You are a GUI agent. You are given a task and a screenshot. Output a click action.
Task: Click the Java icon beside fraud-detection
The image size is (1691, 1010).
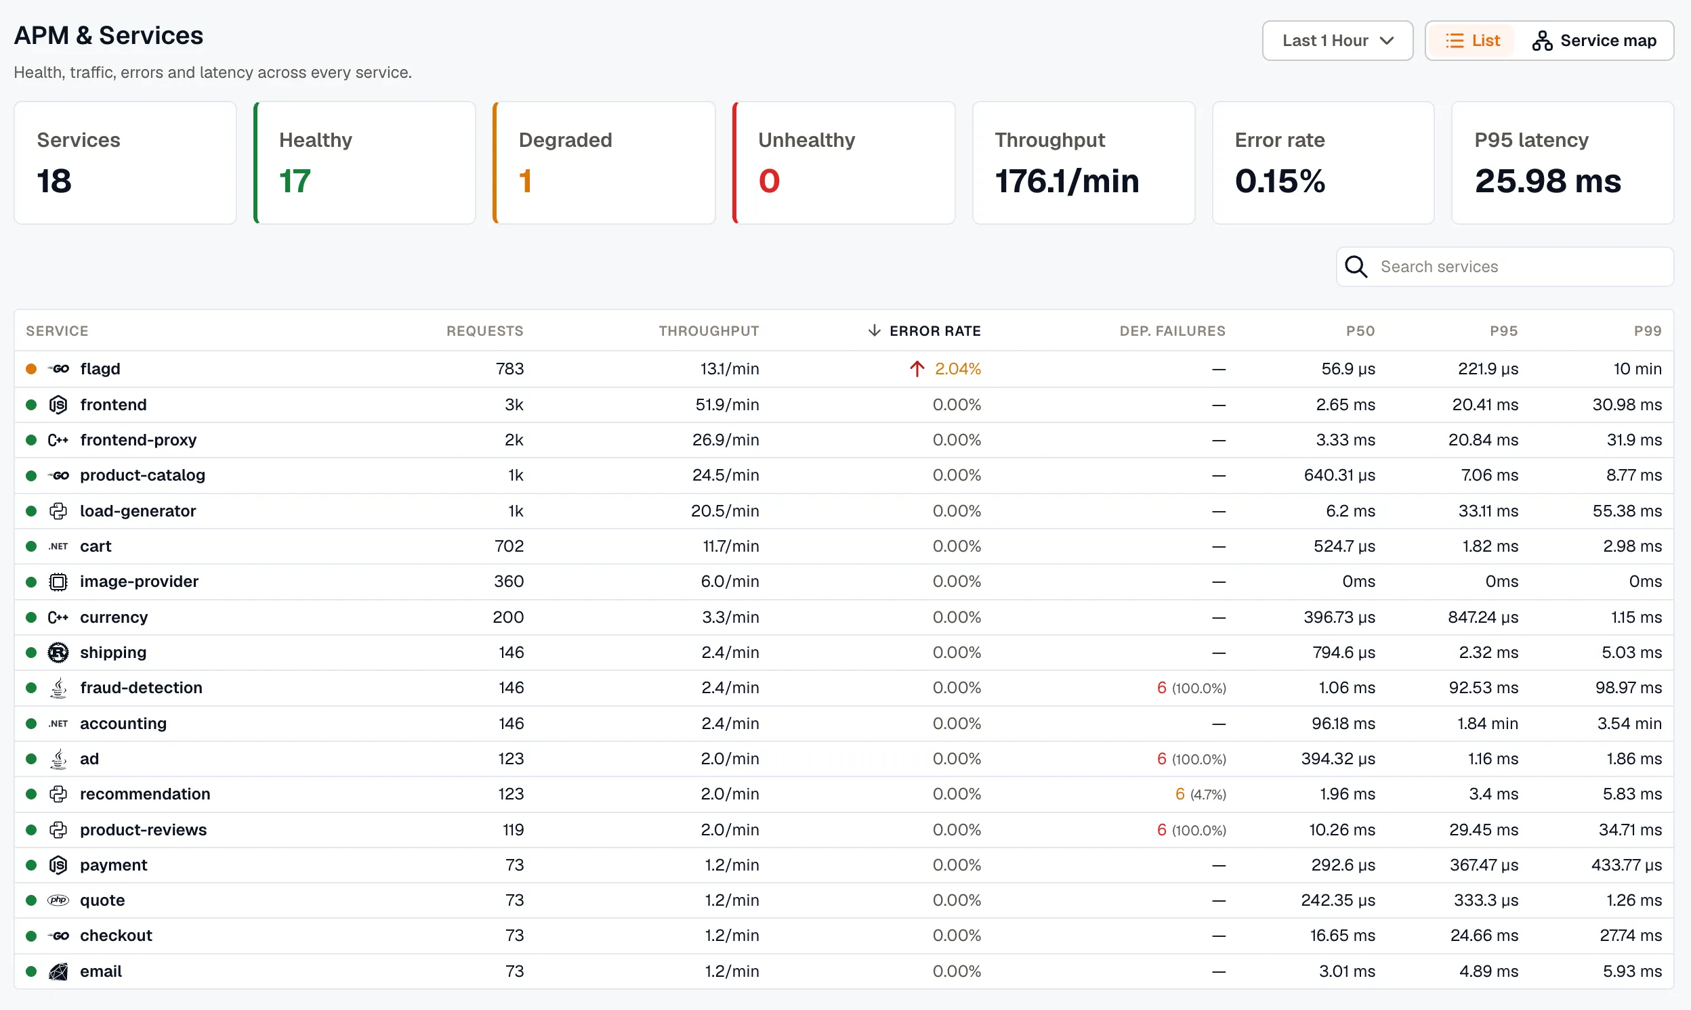click(58, 688)
